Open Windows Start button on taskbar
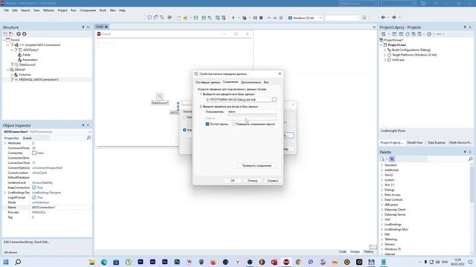476x267 pixels. click(x=6, y=262)
